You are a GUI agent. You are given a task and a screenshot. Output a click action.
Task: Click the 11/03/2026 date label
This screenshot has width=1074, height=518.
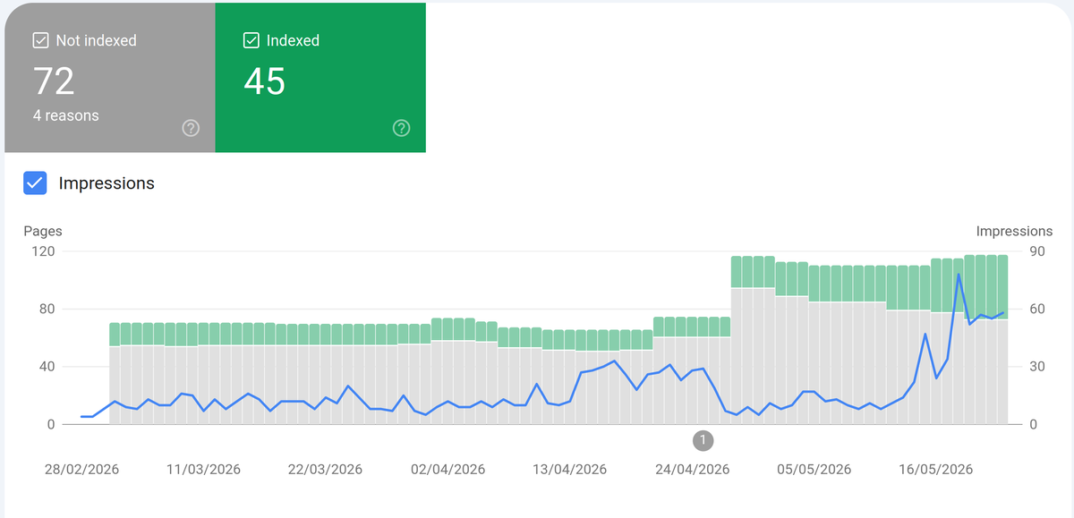pos(204,469)
